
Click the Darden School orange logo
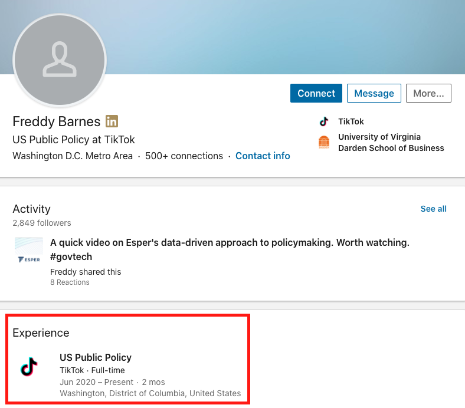[324, 142]
